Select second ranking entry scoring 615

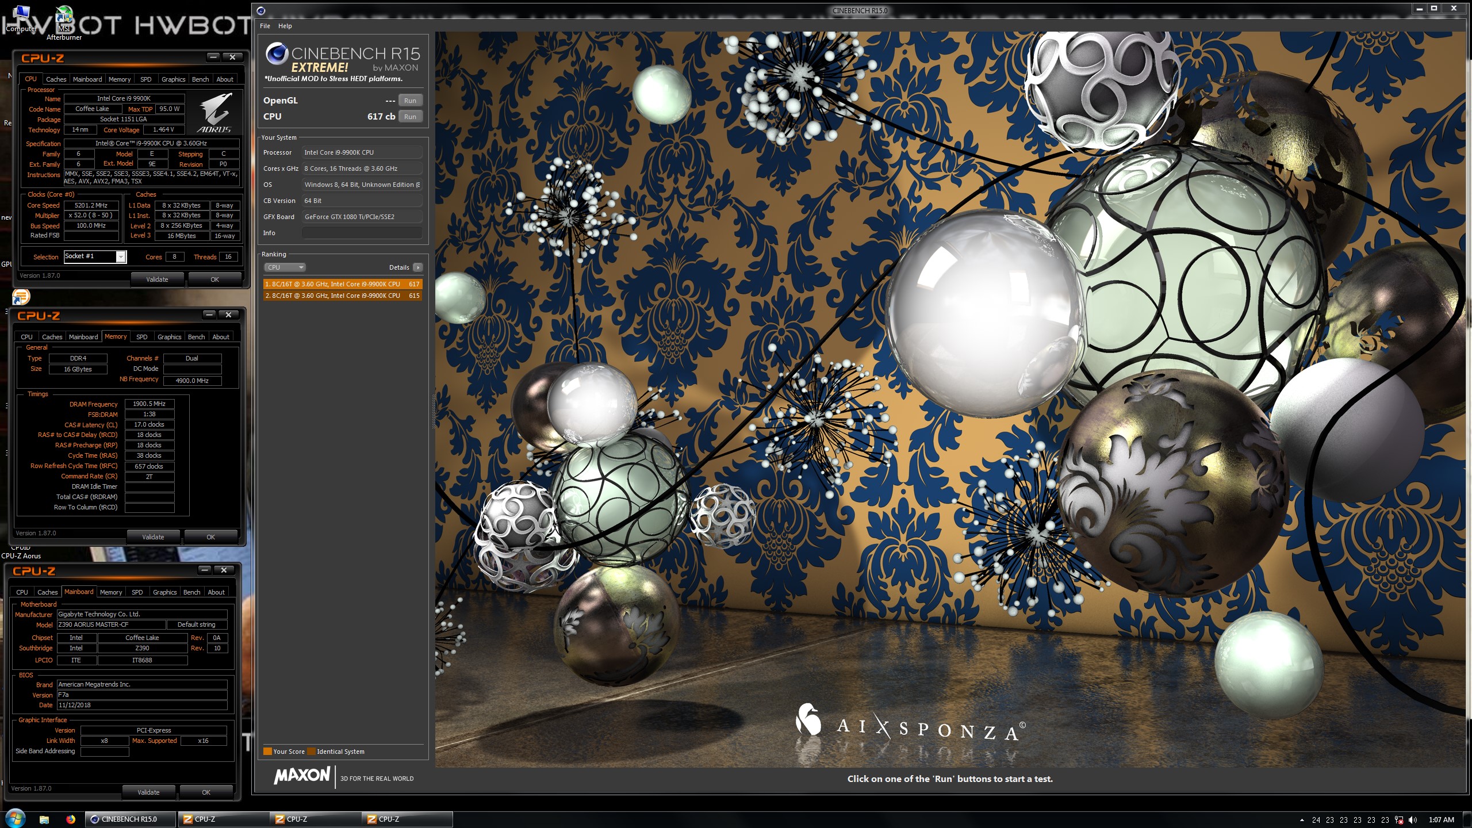(x=343, y=296)
